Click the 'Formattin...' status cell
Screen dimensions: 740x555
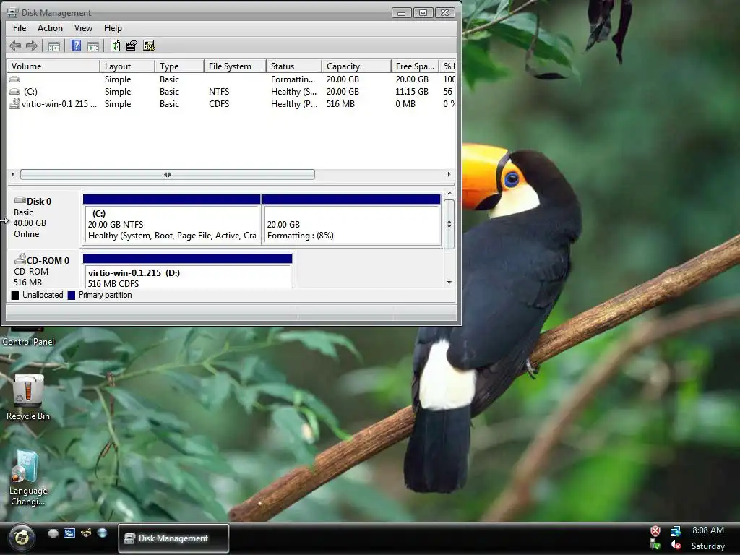tap(293, 79)
